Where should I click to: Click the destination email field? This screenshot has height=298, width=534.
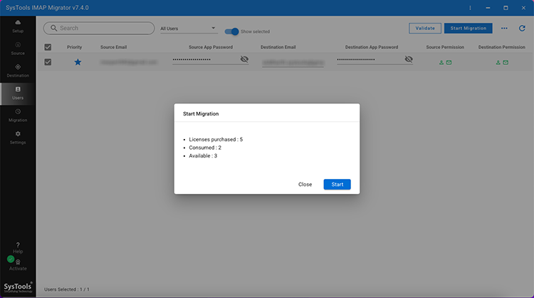pos(293,63)
